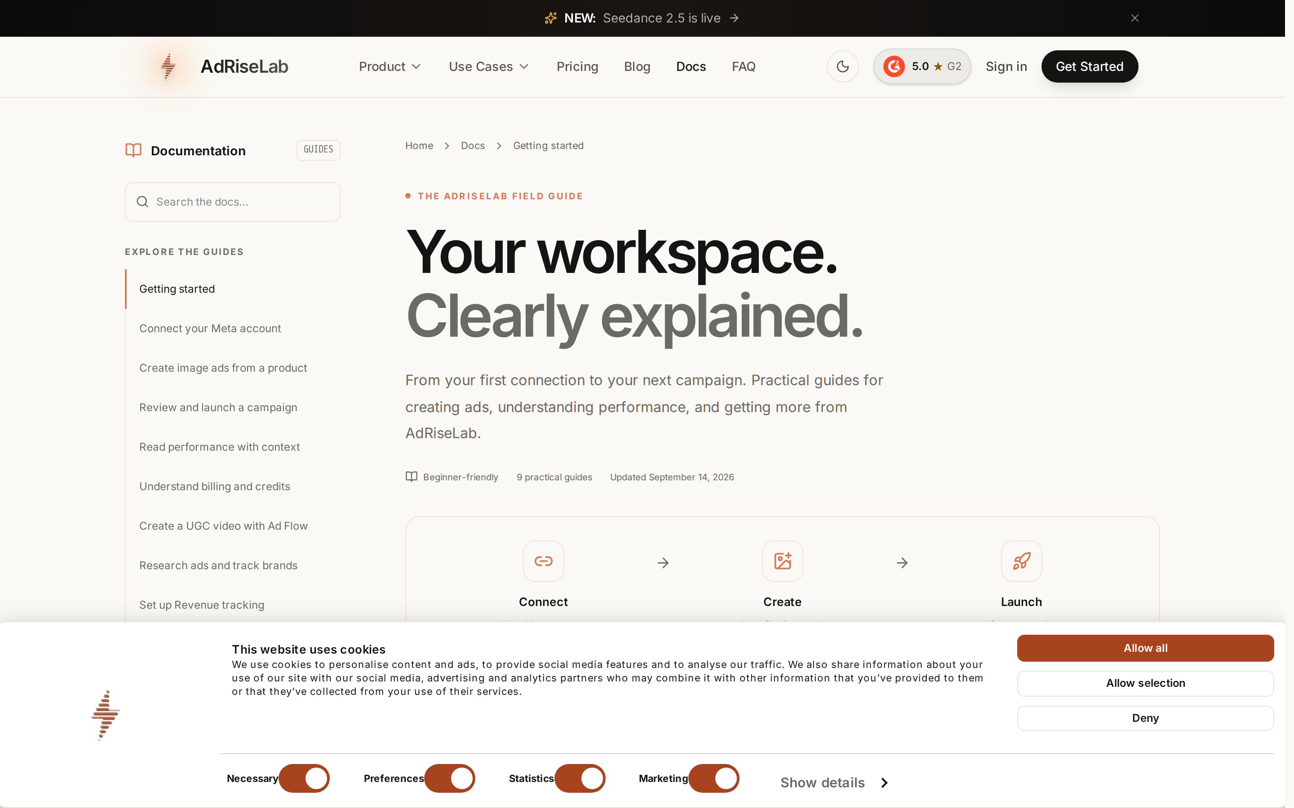Viewport: 1294px width, 808px height.
Task: Click the GUIDES badge
Action: coord(318,149)
